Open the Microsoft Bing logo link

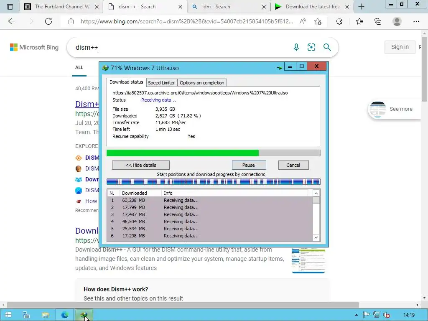(34, 47)
